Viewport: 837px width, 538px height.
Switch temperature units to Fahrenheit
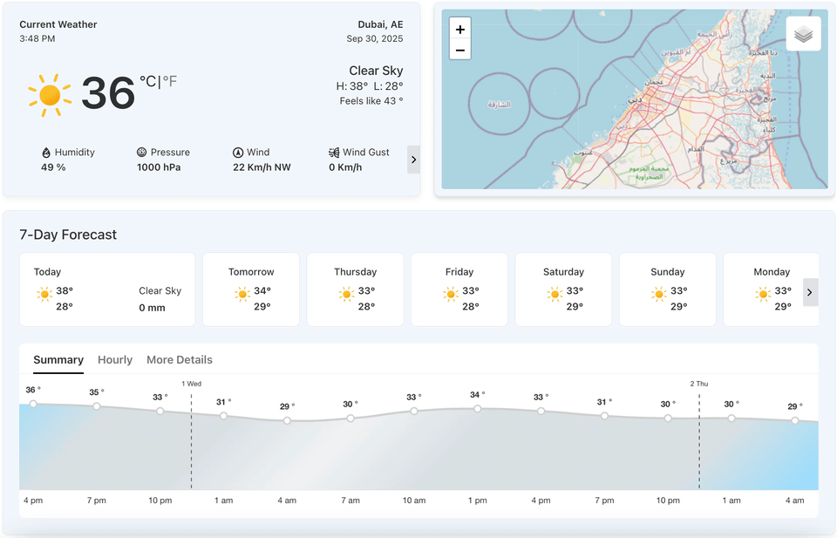tap(169, 82)
